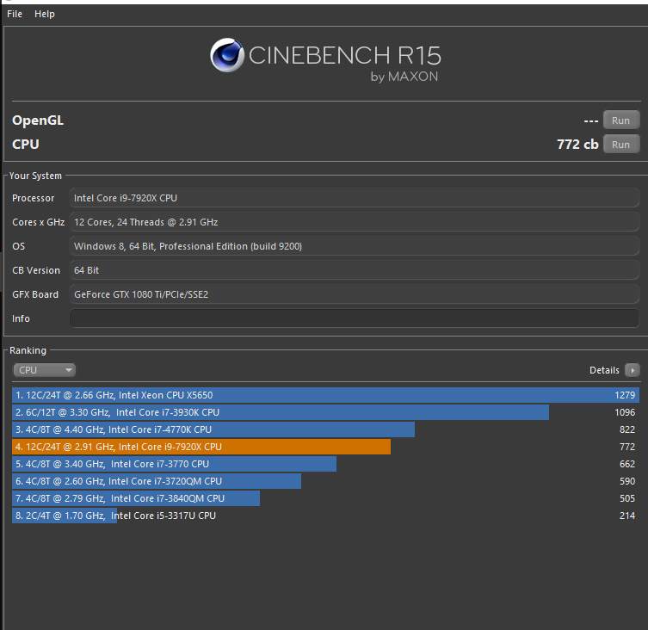
Task: Click the 772 score in ranking list
Action: point(627,447)
